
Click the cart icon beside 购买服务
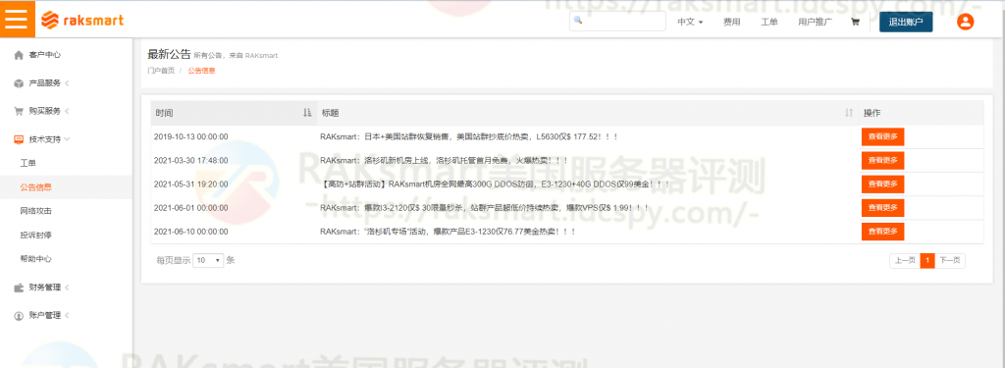point(19,111)
